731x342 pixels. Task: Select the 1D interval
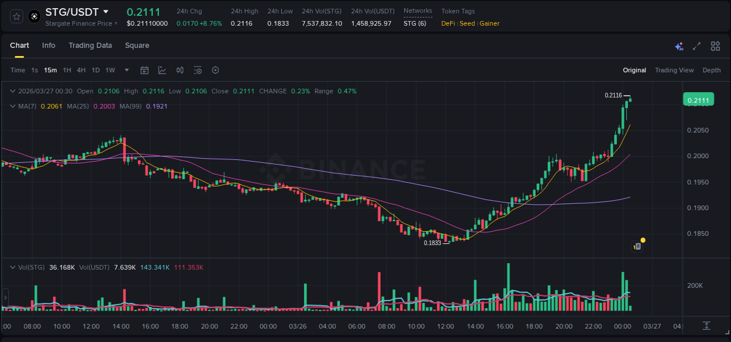click(95, 70)
